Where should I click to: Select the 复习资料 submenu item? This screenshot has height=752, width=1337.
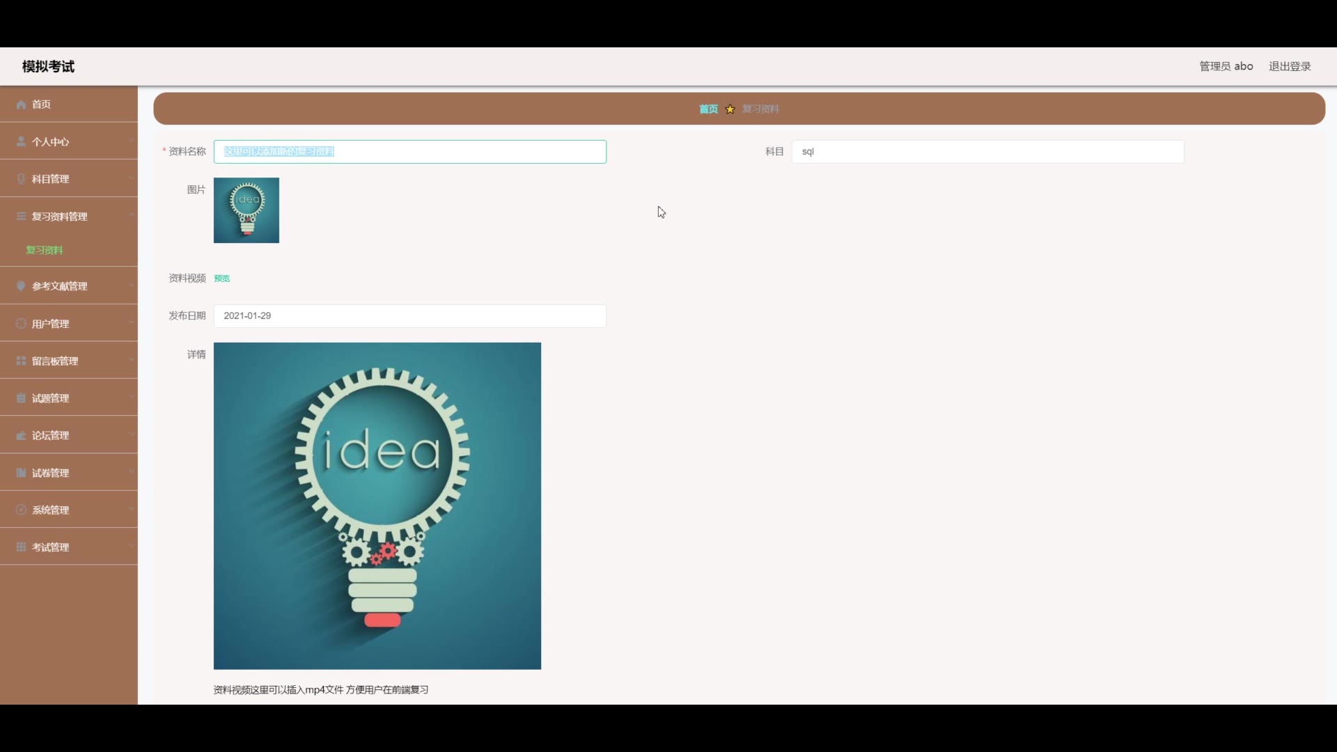pyautogui.click(x=45, y=250)
